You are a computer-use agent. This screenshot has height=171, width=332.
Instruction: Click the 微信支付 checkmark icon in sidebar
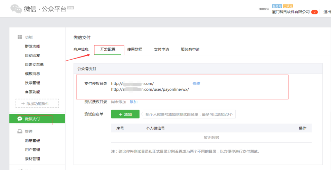coord(20,119)
